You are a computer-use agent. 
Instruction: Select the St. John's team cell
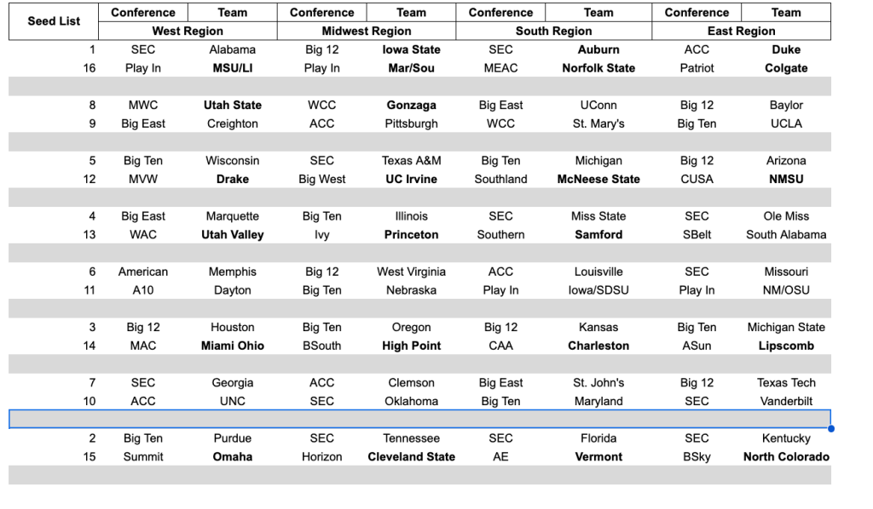click(x=598, y=383)
